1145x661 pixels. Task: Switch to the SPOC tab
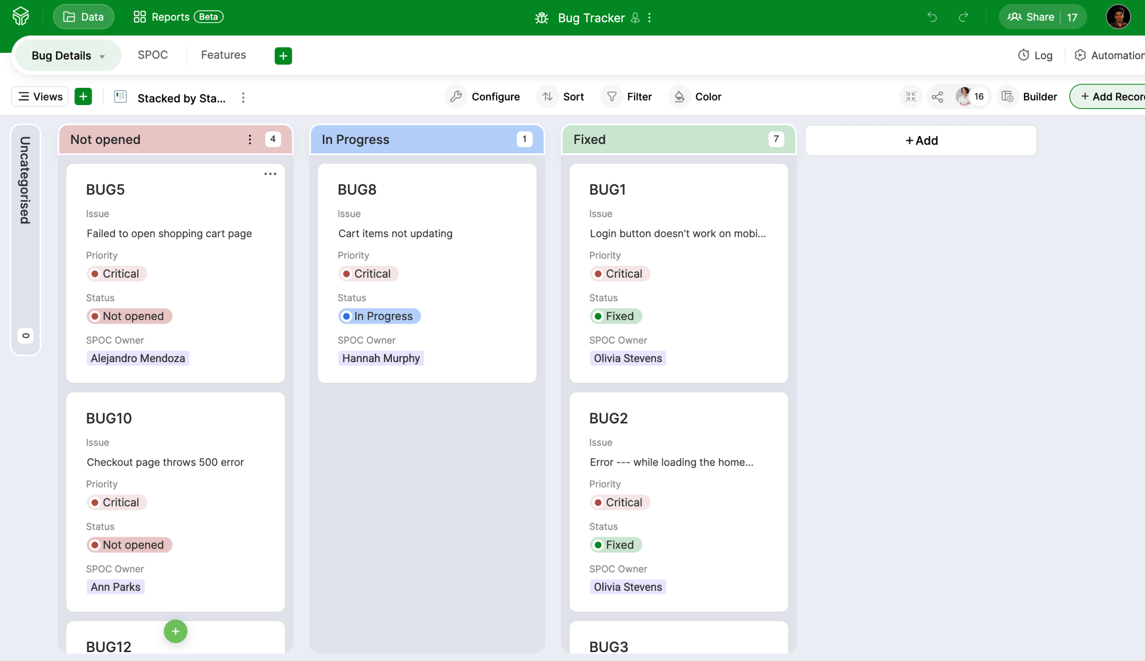pos(153,55)
